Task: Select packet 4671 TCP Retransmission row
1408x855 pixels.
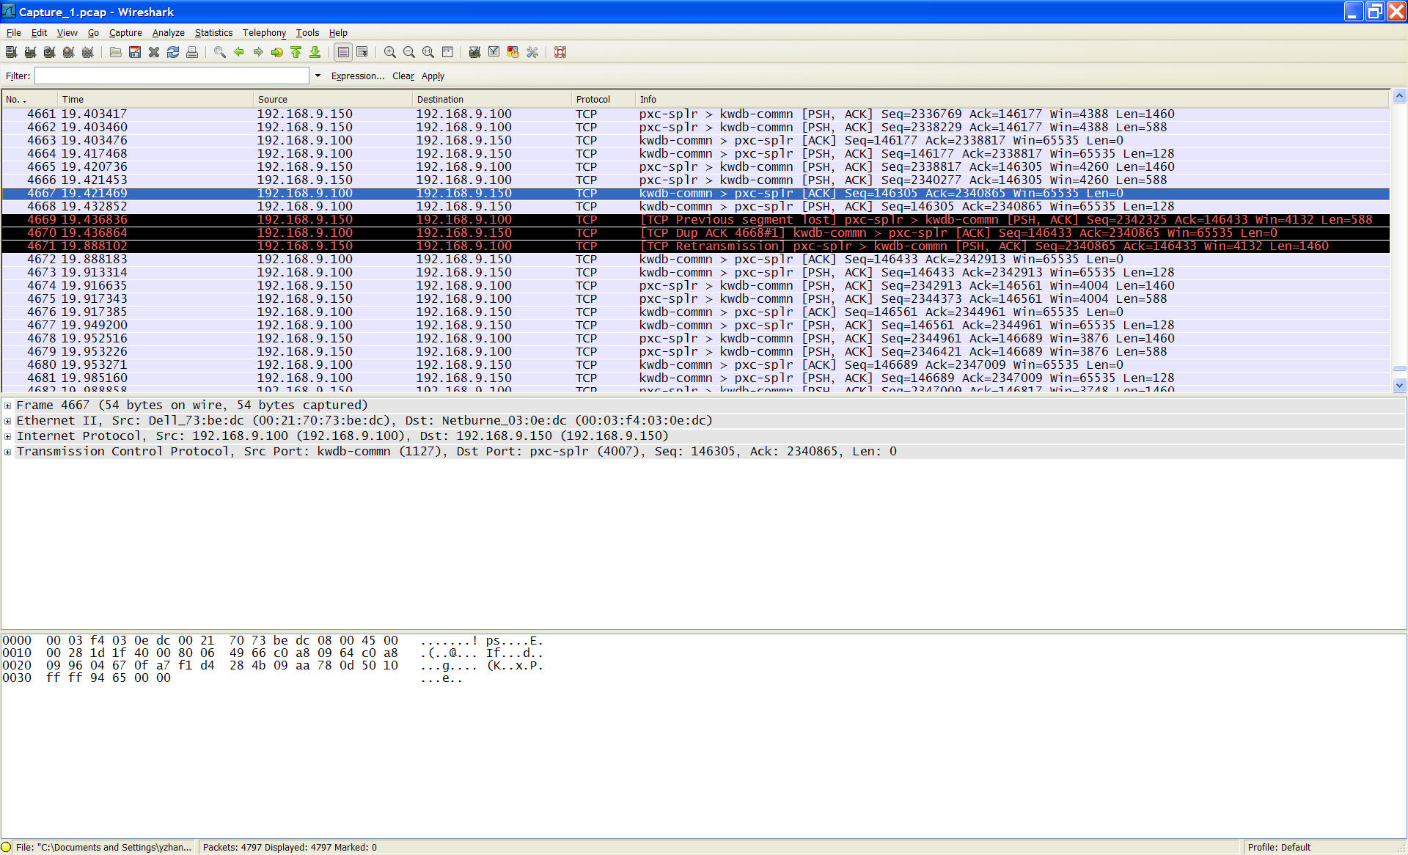Action: [695, 246]
